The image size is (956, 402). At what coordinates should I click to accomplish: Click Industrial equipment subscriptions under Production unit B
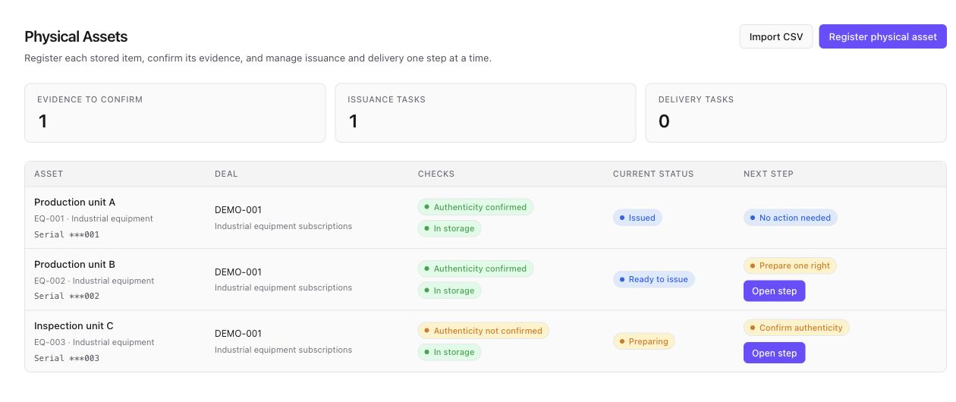283,288
